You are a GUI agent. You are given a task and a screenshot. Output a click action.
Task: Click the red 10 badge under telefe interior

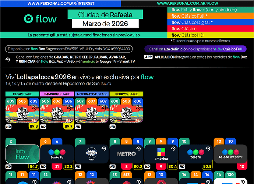click(242, 166)
